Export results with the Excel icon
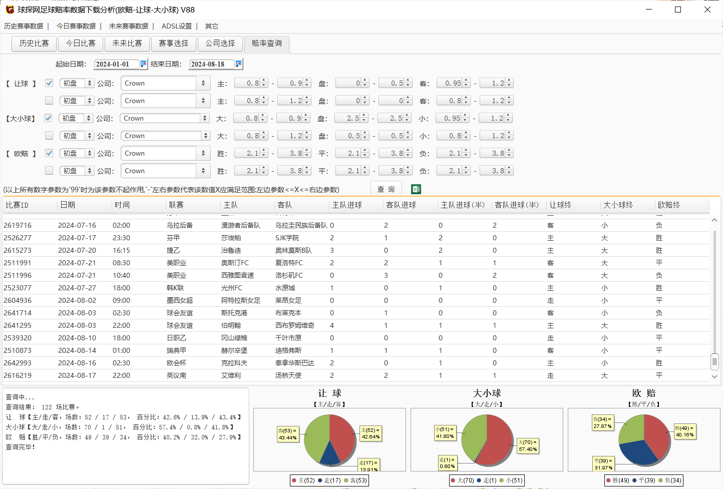The image size is (723, 489). click(416, 189)
